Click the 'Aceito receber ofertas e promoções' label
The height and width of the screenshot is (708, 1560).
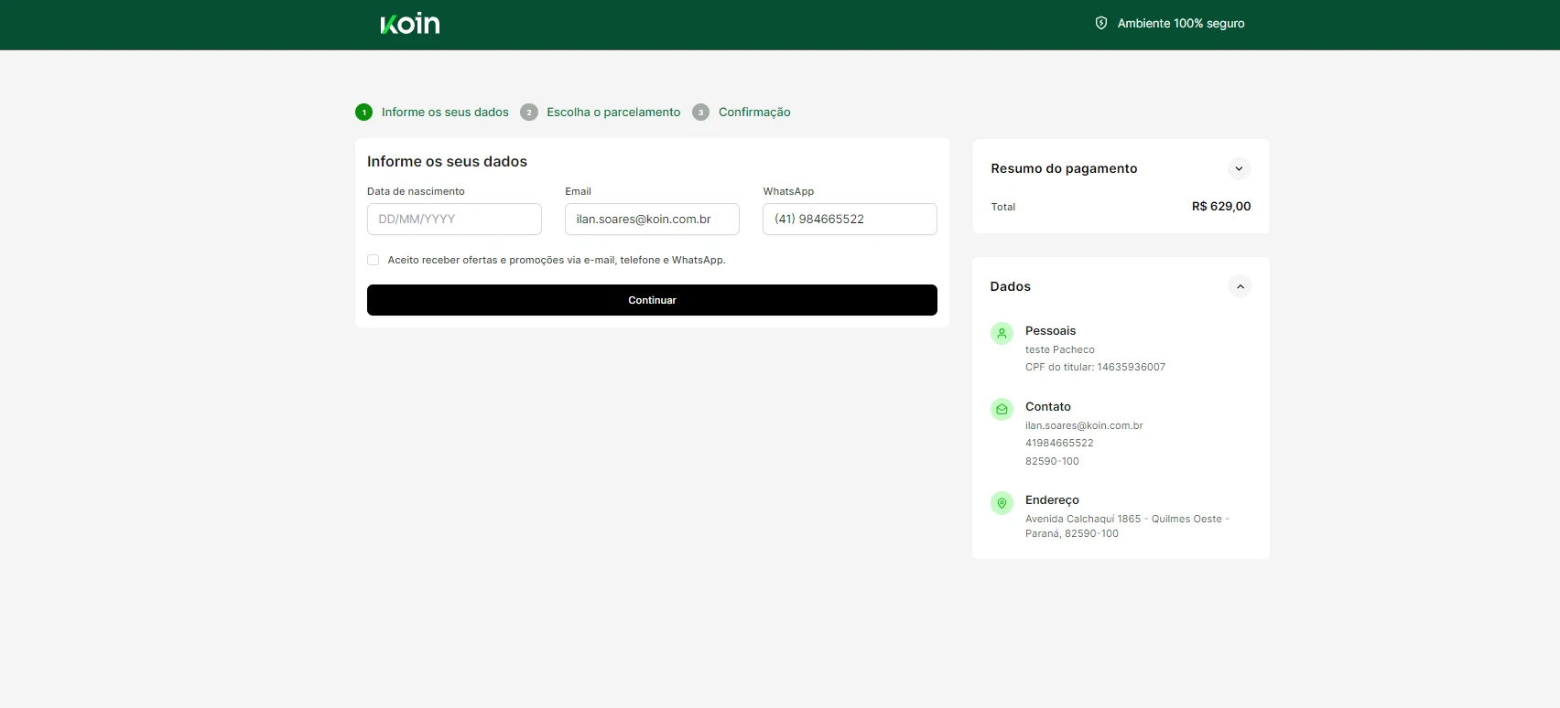557,260
